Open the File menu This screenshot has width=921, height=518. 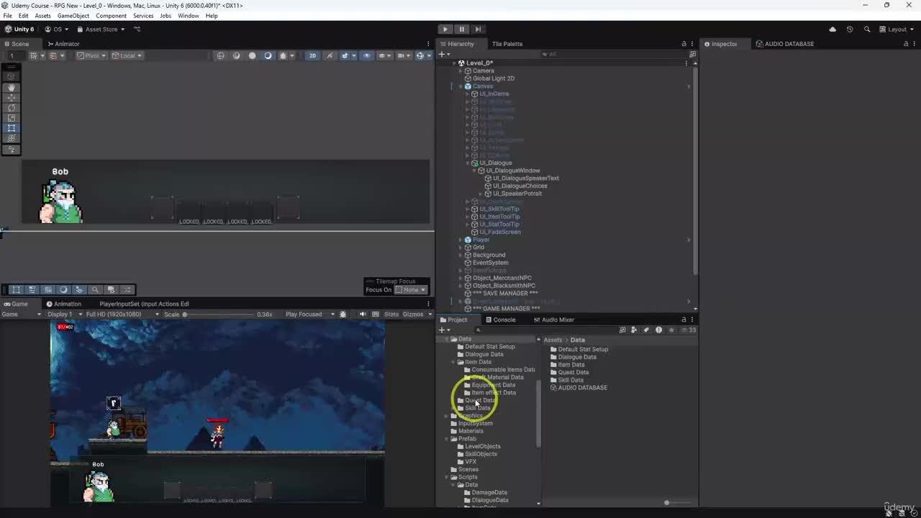click(x=7, y=16)
